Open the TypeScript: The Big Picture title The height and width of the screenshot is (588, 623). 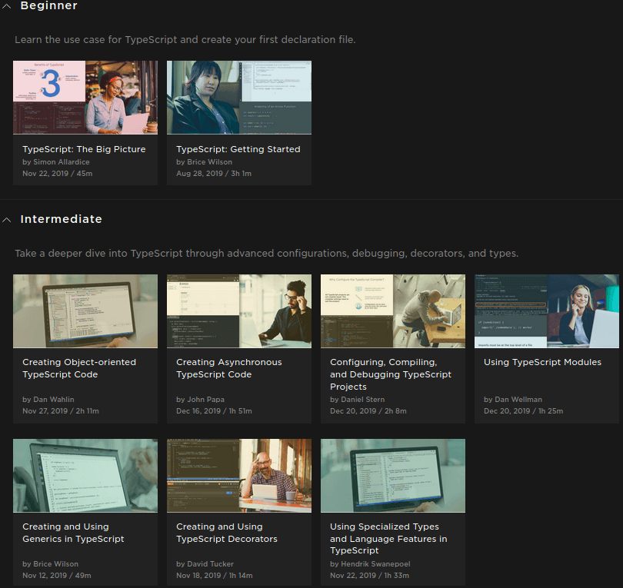point(85,149)
